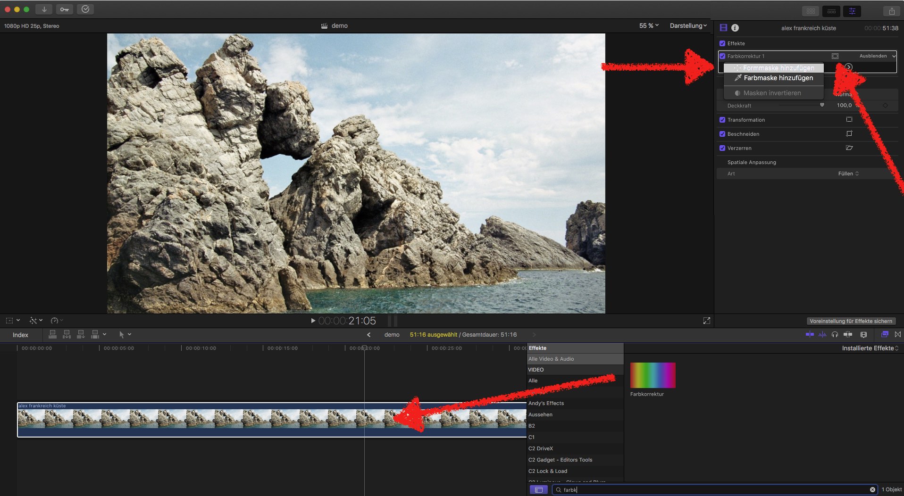Open the 55 % zoom dropdown
The height and width of the screenshot is (496, 904).
click(x=649, y=25)
